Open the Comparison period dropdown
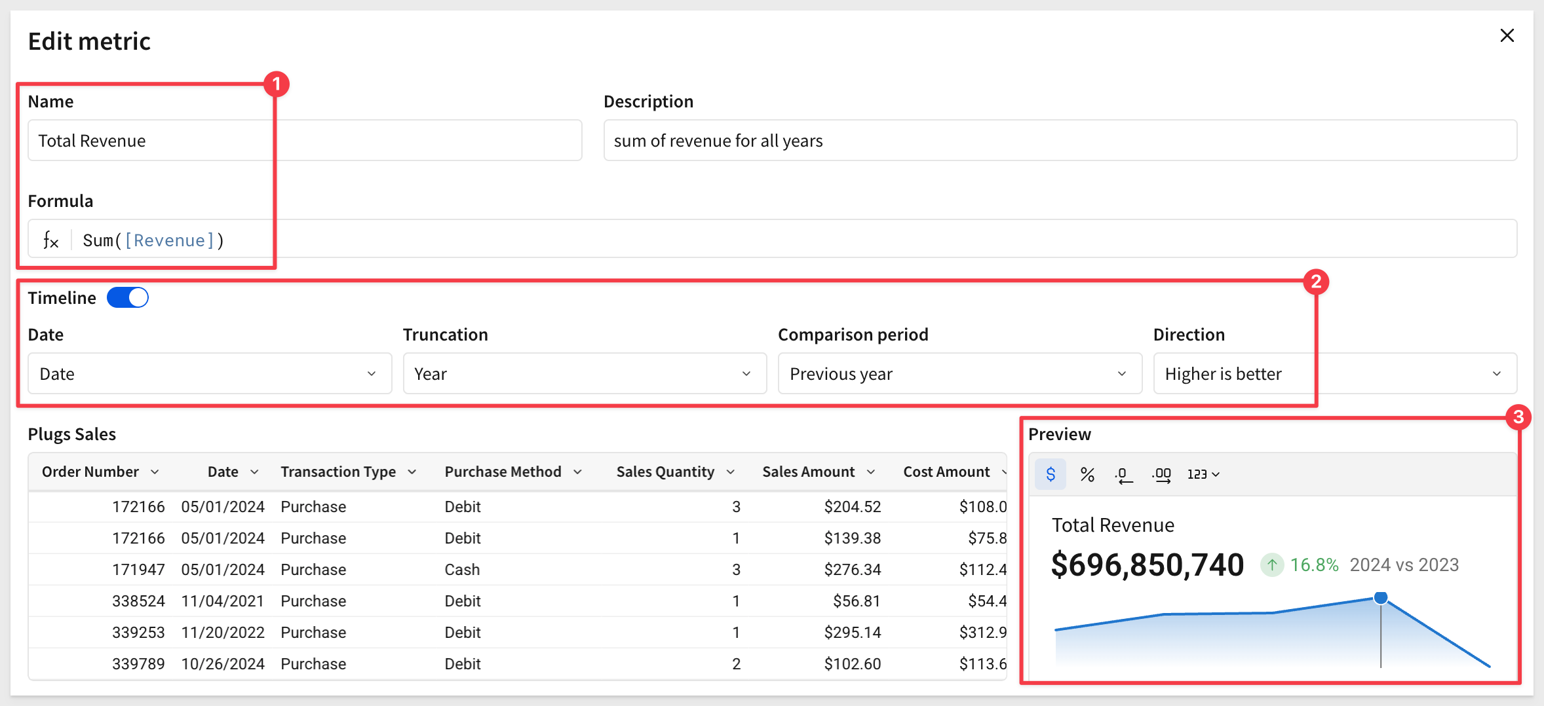Viewport: 1544px width, 706px height. (x=959, y=374)
